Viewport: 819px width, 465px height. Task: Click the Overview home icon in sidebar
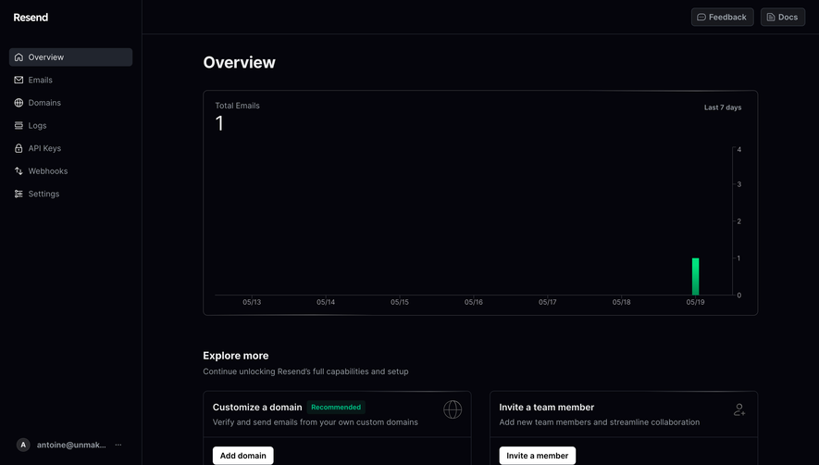(19, 57)
